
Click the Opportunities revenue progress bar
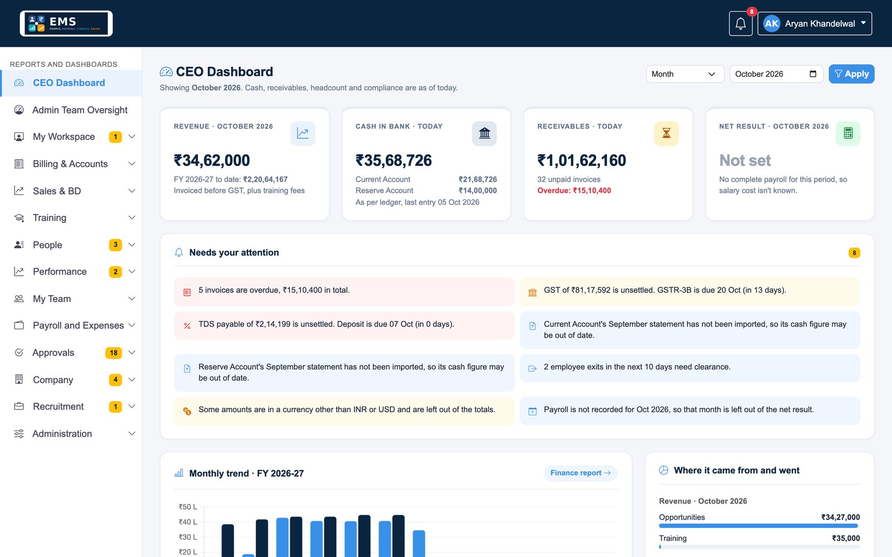759,526
